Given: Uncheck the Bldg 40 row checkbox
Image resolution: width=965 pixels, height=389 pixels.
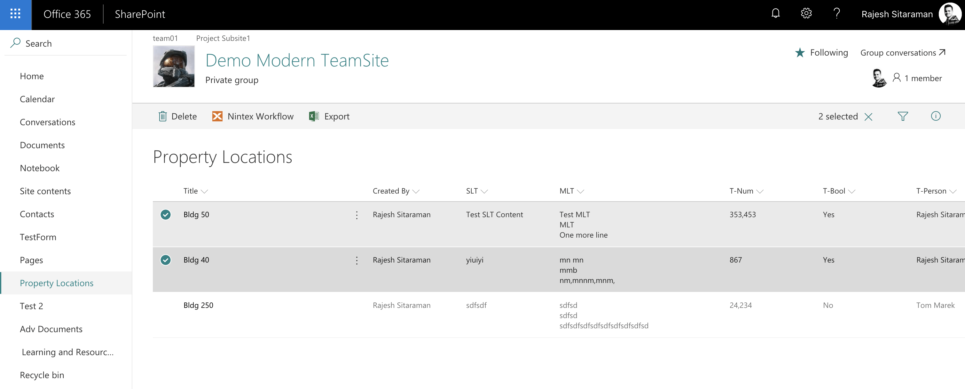Looking at the screenshot, I should click(166, 260).
